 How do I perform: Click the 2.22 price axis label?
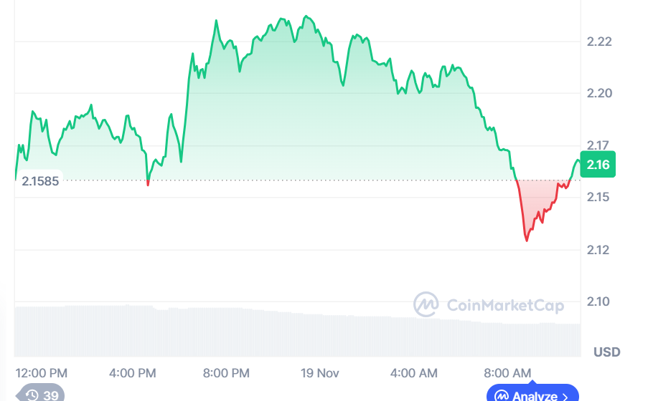(598, 42)
